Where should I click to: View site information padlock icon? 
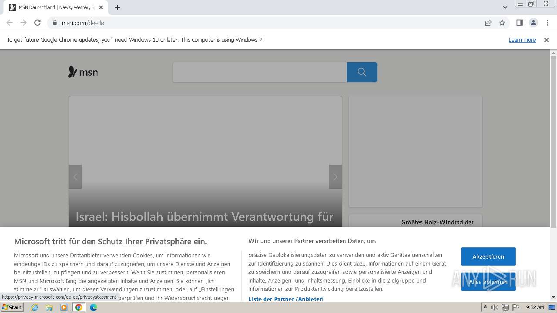click(54, 23)
